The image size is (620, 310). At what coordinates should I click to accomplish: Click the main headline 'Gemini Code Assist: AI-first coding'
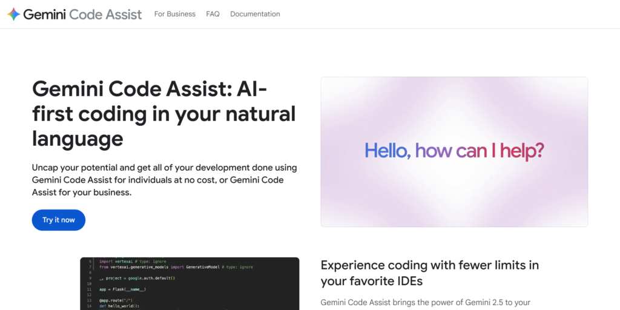click(x=163, y=114)
